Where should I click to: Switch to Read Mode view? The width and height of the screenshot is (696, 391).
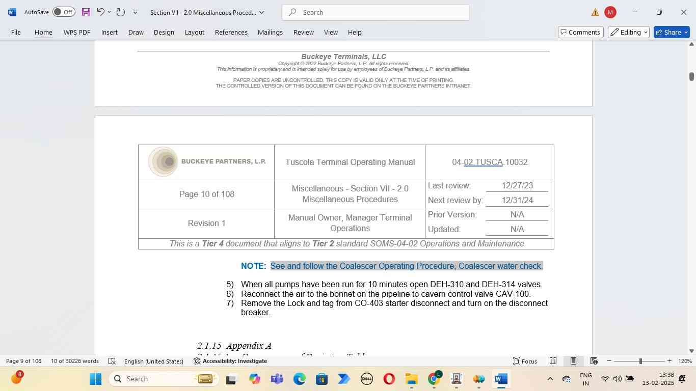pyautogui.click(x=553, y=361)
